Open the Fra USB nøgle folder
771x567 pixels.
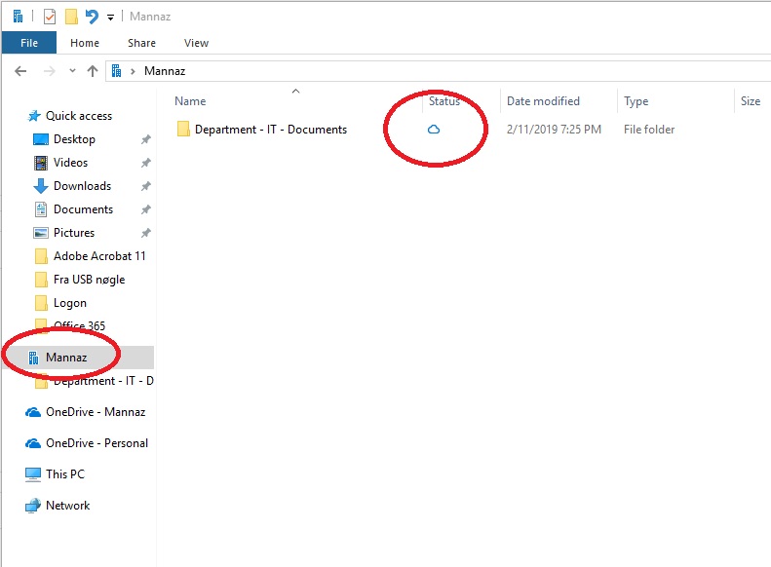(89, 280)
